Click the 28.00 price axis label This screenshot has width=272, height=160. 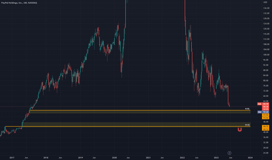(266, 148)
